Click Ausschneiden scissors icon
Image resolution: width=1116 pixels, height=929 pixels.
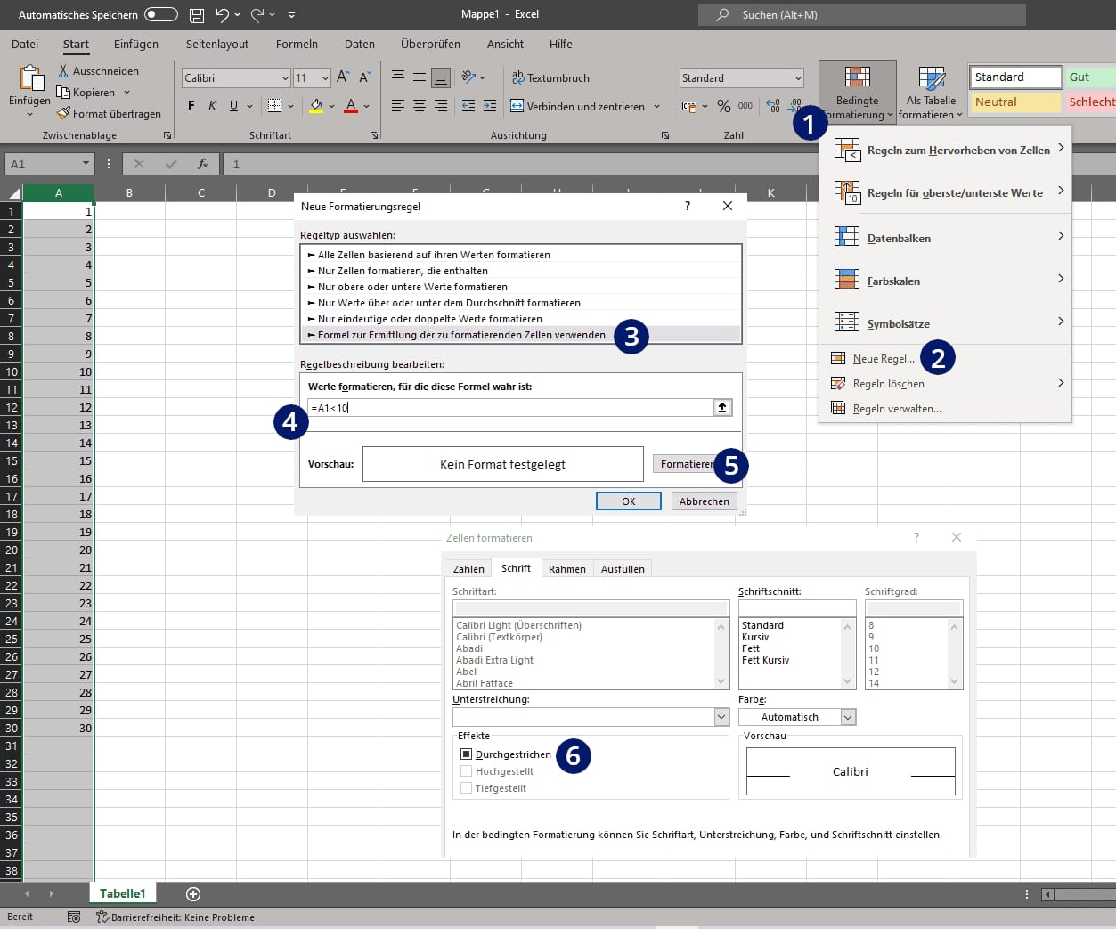63,70
